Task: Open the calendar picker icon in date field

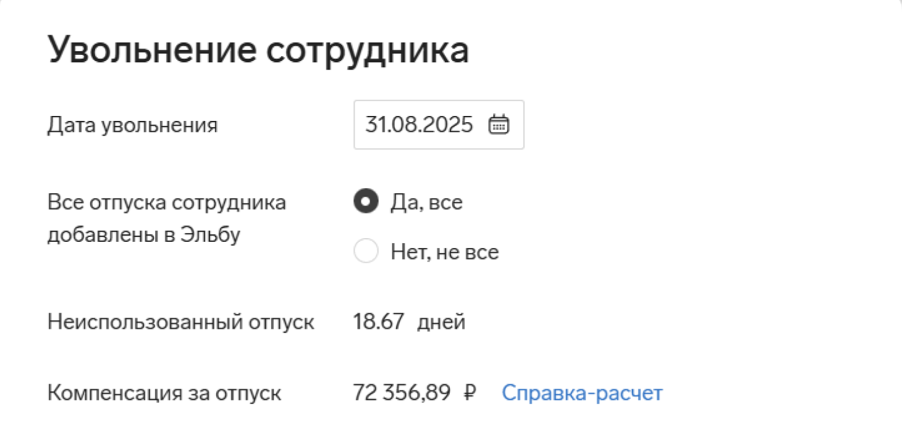Action: 498,125
